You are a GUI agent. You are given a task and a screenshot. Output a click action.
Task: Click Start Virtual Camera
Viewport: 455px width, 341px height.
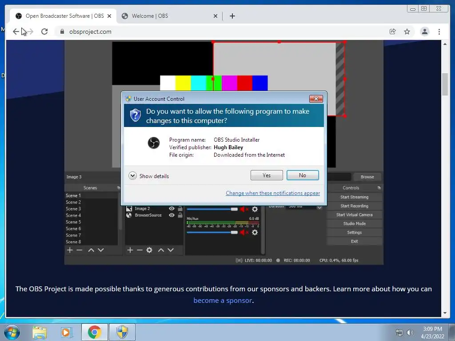pos(354,215)
